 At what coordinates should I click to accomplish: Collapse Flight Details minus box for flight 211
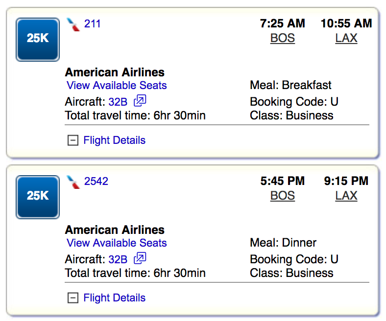(72, 140)
